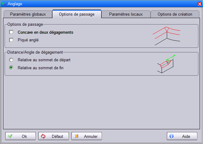Click the orange cross Annuler icon
This screenshot has height=144, width=203.
[77, 136]
